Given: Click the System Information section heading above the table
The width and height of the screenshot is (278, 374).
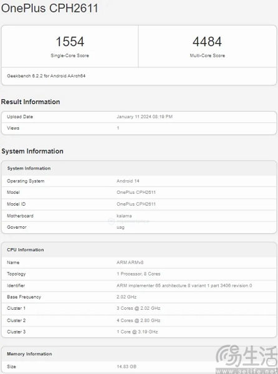Looking at the screenshot, I should pos(32,151).
